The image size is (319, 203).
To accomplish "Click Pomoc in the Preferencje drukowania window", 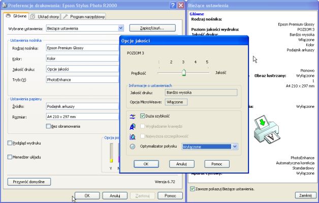I will [170, 196].
